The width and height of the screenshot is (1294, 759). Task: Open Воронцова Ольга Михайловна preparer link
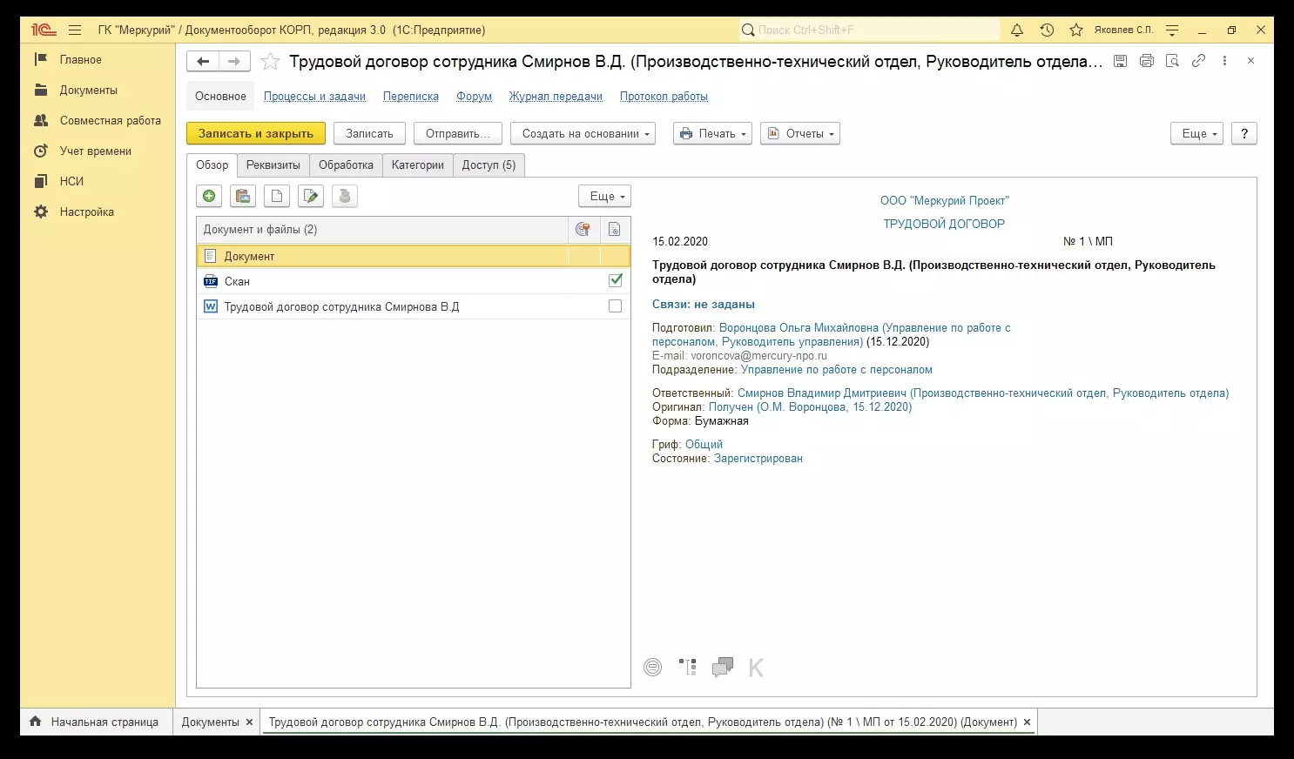tap(832, 335)
